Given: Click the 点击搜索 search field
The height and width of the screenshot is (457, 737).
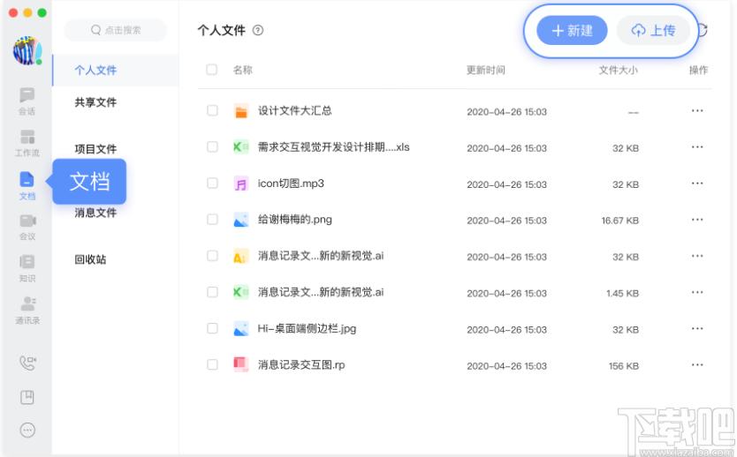Looking at the screenshot, I should (x=116, y=30).
